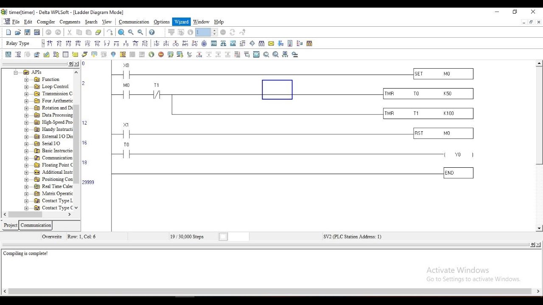Select Four Arithmetic tree item
Viewport: 543px width, 305px height.
point(57,101)
